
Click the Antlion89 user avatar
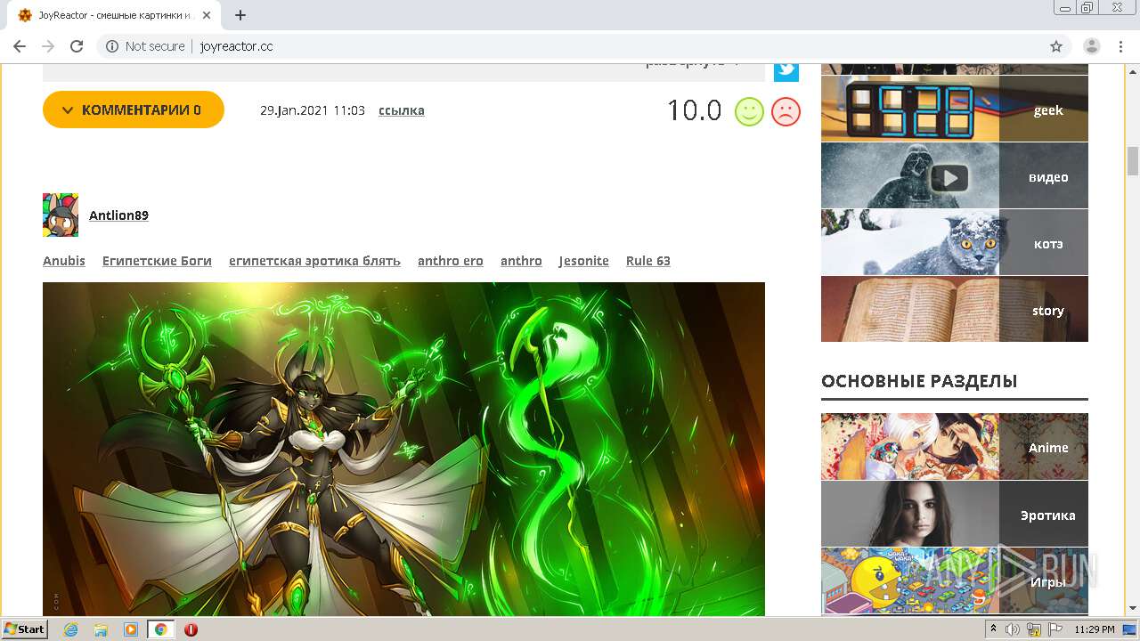pyautogui.click(x=61, y=215)
